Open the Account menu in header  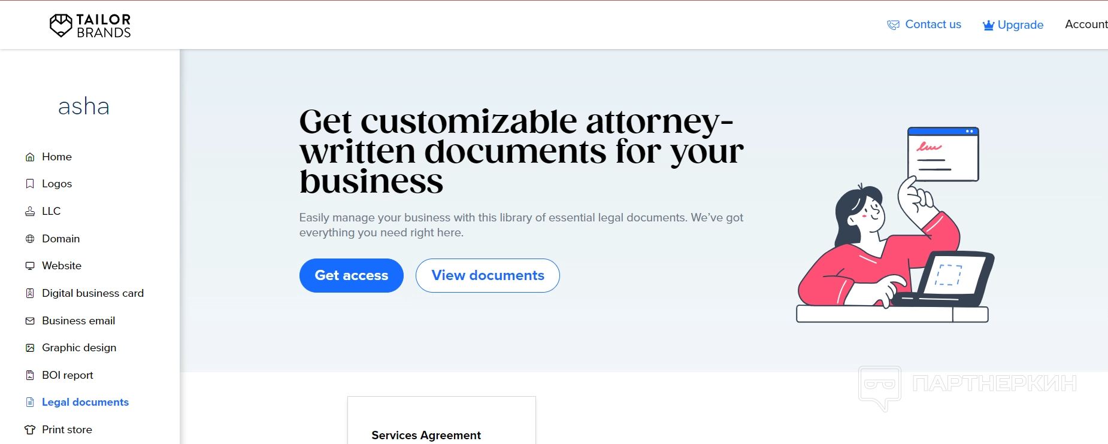pos(1086,25)
